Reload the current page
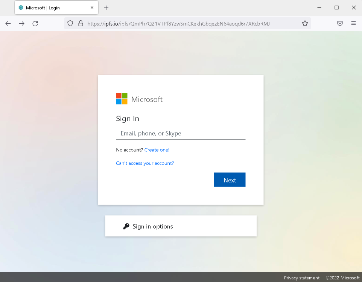 35,23
